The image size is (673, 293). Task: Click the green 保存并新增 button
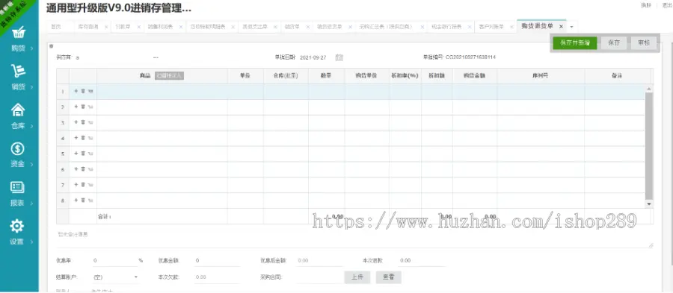click(575, 42)
